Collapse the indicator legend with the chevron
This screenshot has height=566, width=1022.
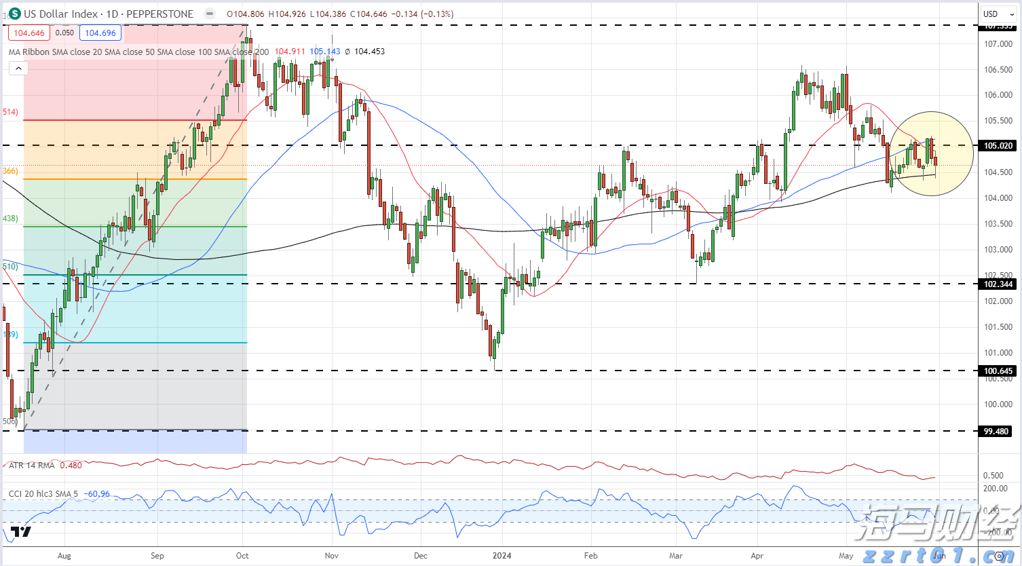[x=18, y=68]
